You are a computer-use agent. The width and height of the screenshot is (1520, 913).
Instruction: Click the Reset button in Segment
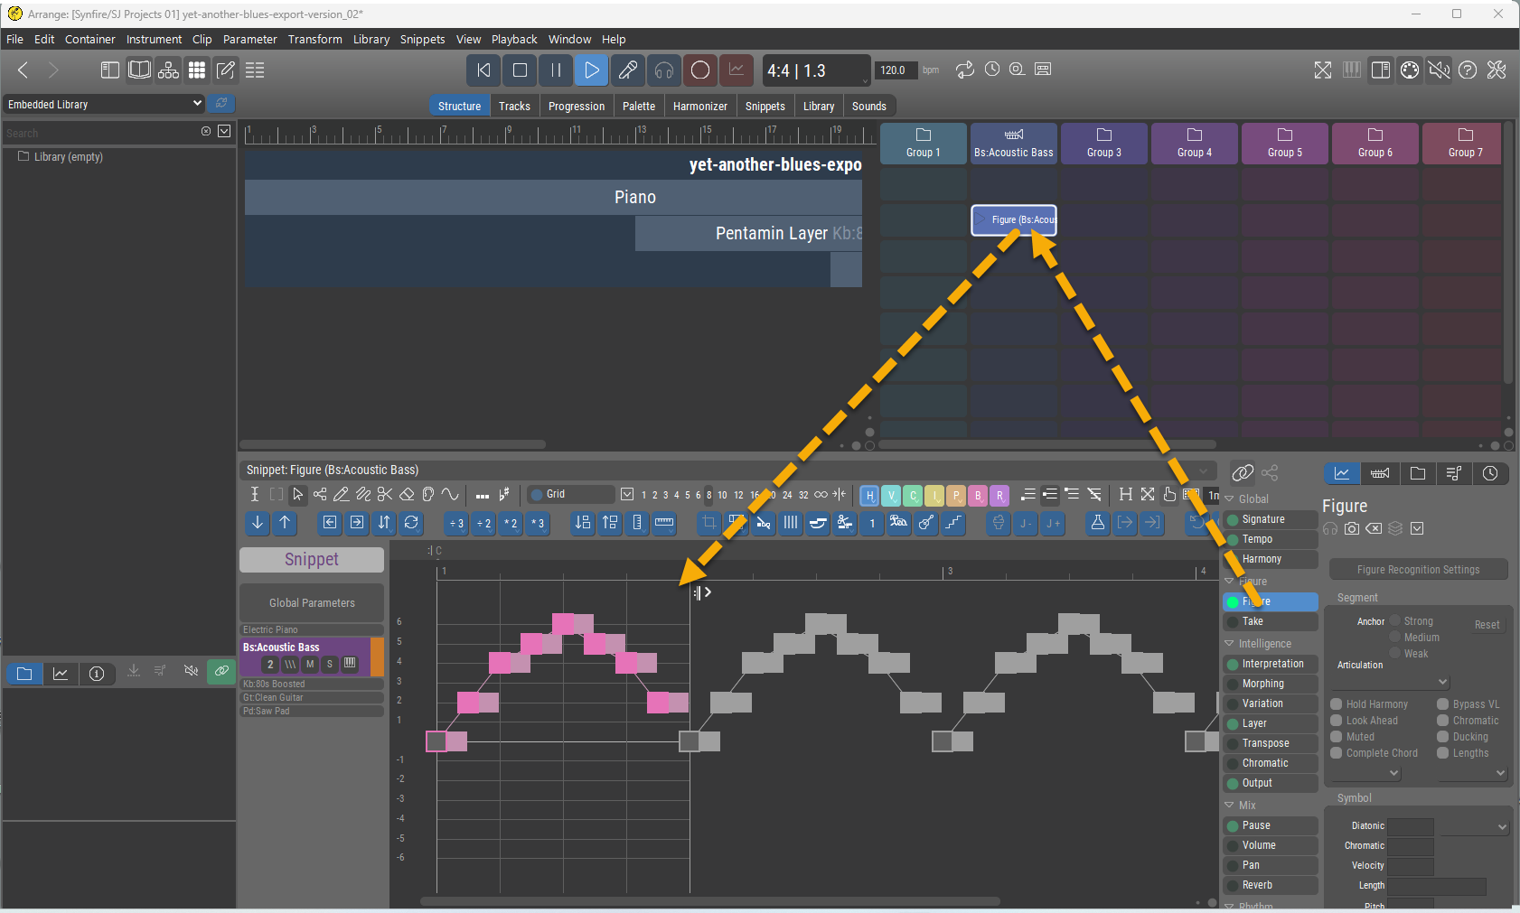tap(1487, 625)
